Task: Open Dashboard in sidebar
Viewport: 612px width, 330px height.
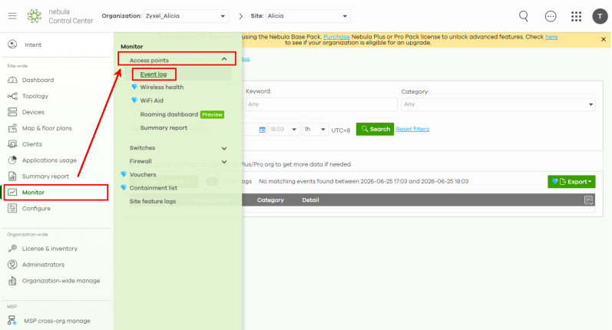Action: [x=38, y=80]
